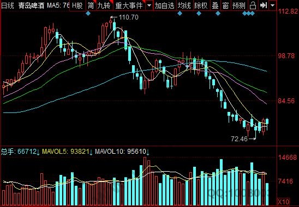Click the first blue diamond event marker
299x207 pixels.
88,14
